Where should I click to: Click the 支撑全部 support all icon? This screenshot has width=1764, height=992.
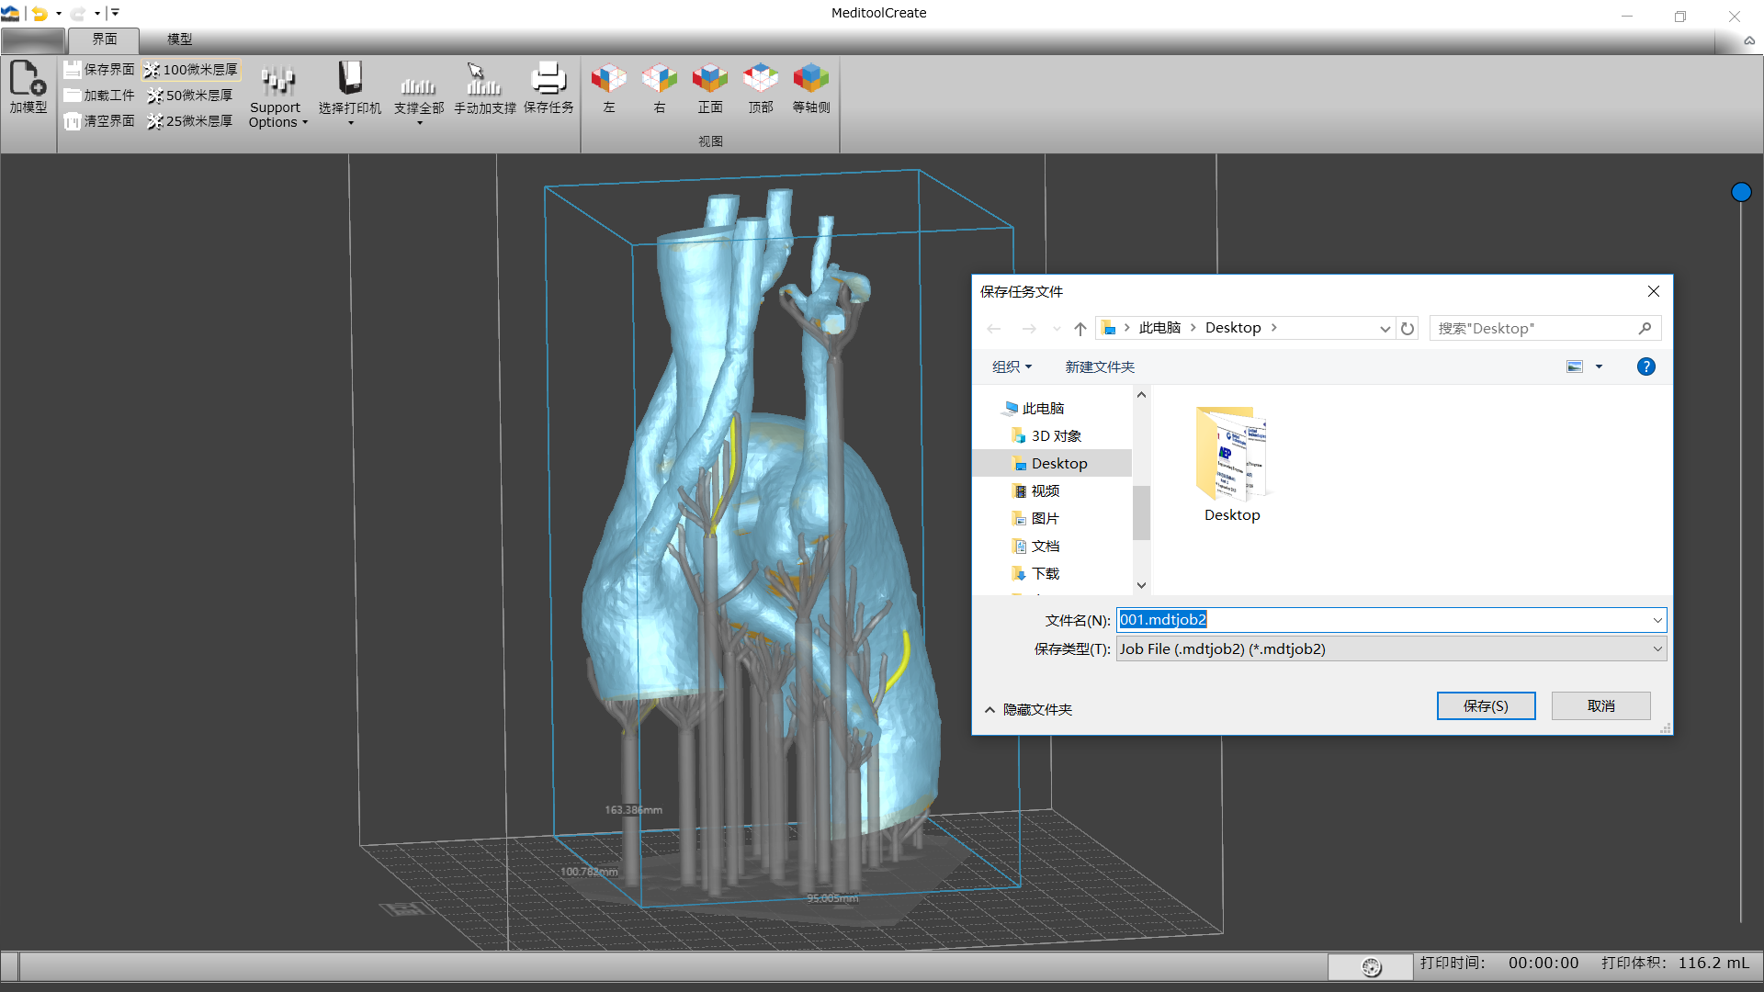click(x=418, y=86)
